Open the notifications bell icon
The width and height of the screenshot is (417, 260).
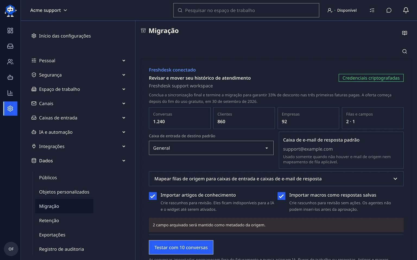[406, 10]
